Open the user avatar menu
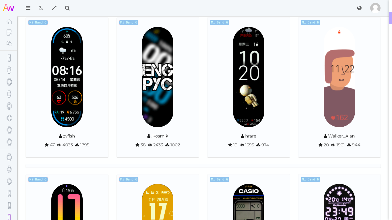 (375, 8)
